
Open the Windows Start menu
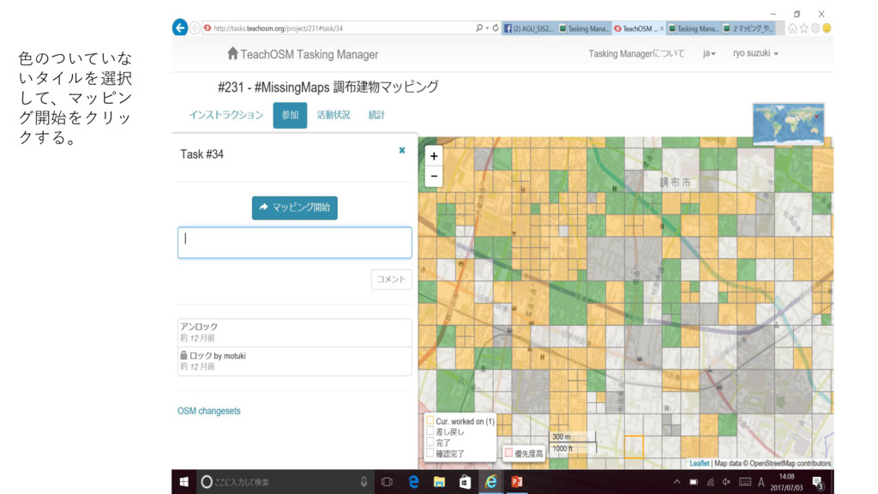(x=183, y=482)
